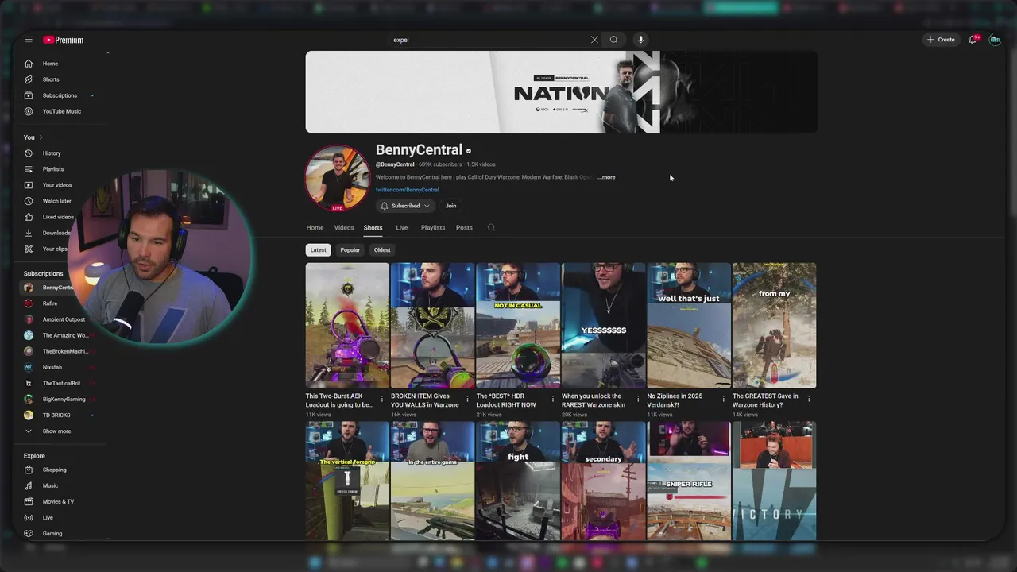Select the Popular filter chip

pyautogui.click(x=350, y=250)
